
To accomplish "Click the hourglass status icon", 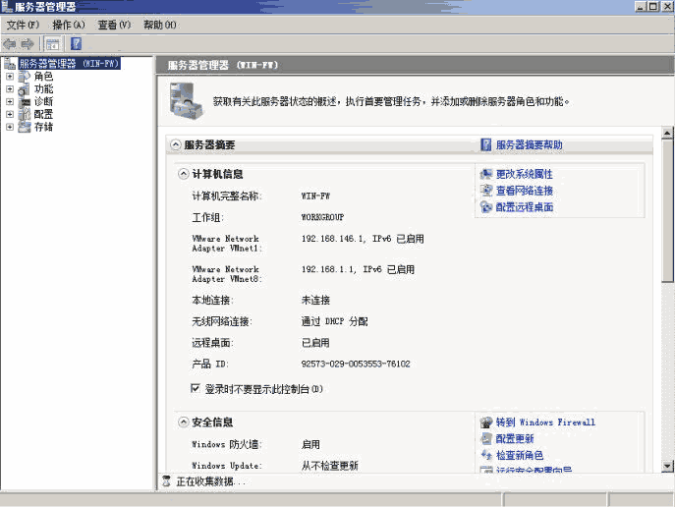I will [x=166, y=481].
